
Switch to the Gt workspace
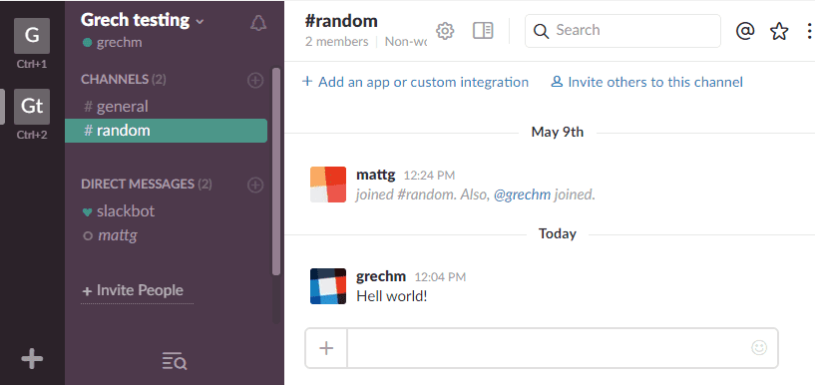(x=32, y=107)
